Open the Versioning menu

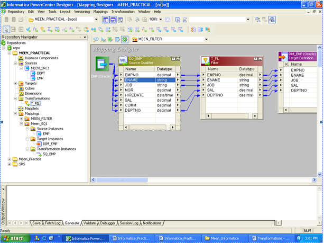(82, 12)
